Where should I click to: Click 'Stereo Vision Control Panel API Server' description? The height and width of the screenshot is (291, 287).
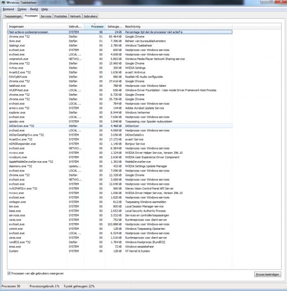pos(149,188)
